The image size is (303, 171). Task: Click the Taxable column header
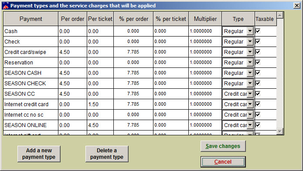click(x=266, y=19)
